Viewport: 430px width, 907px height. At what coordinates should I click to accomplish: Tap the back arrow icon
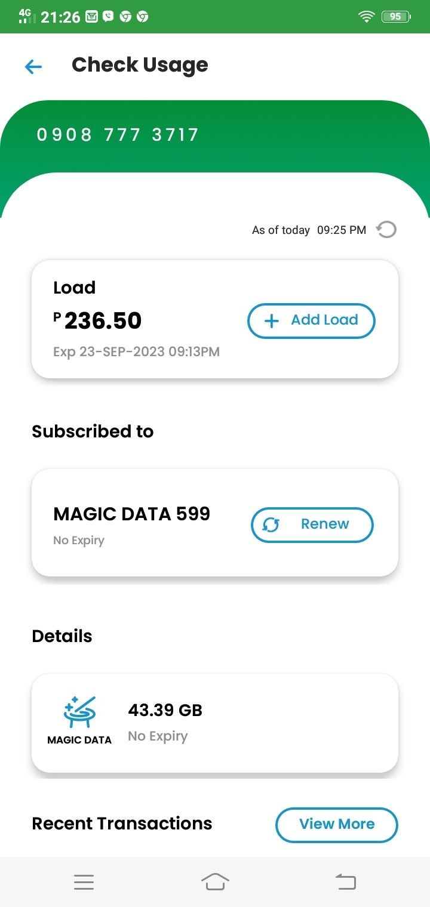[x=33, y=67]
